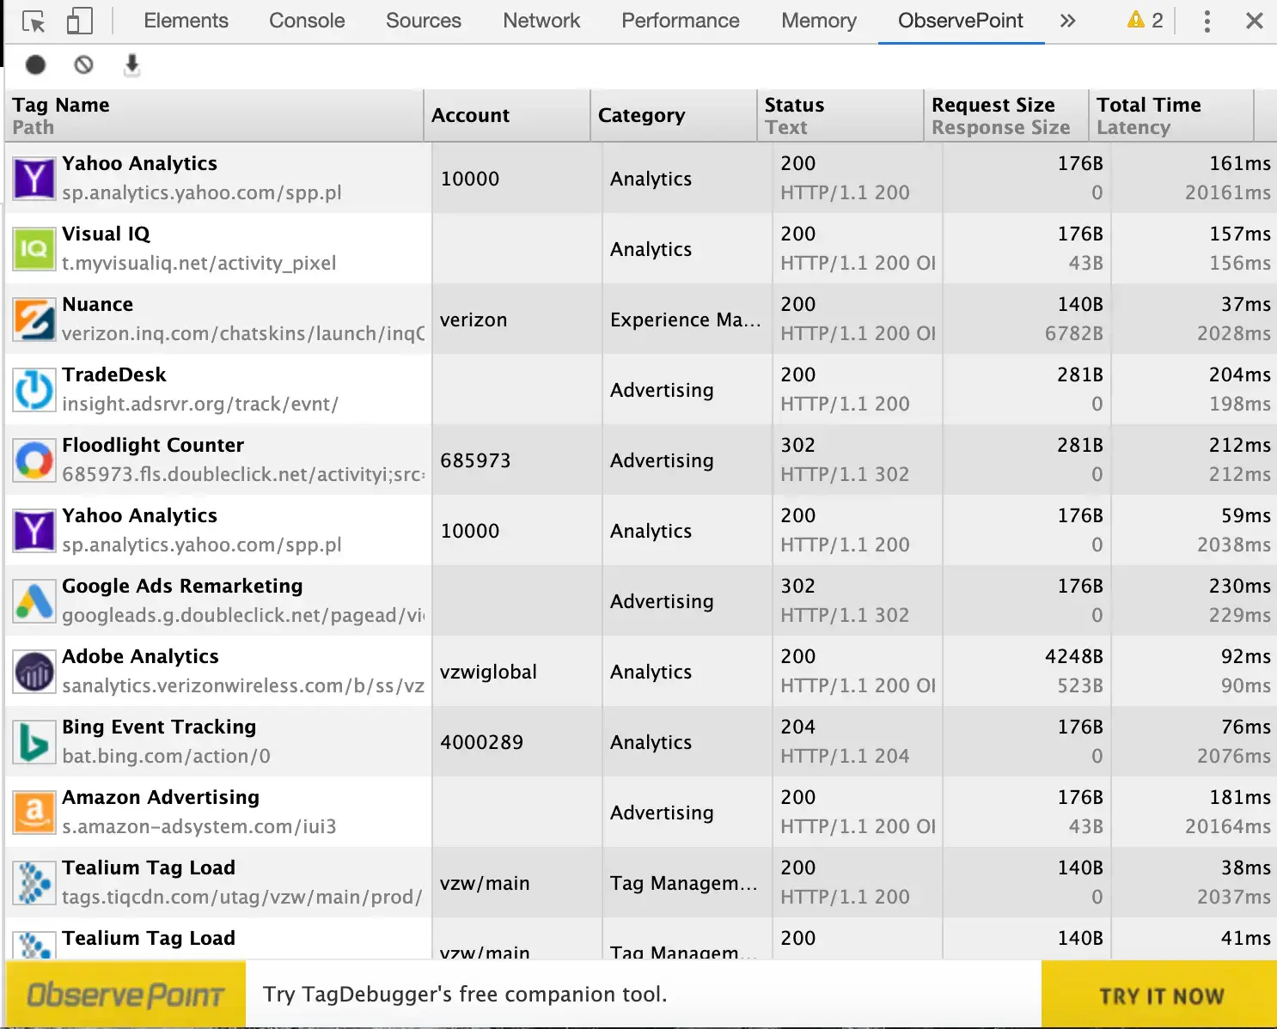Click the Bing Event Tracking icon
1277x1029 pixels.
click(x=34, y=742)
